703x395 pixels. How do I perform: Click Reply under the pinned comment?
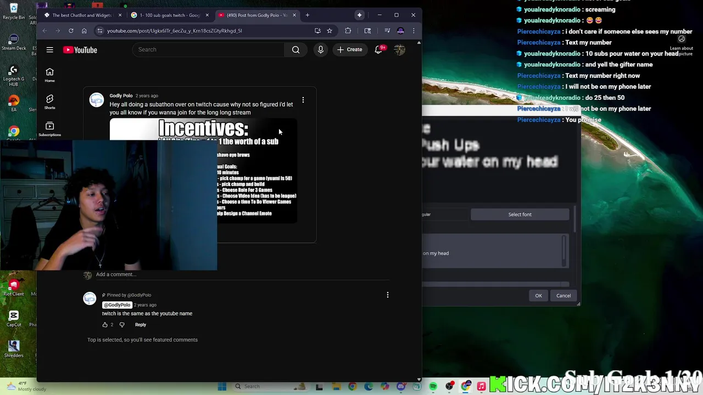(141, 325)
